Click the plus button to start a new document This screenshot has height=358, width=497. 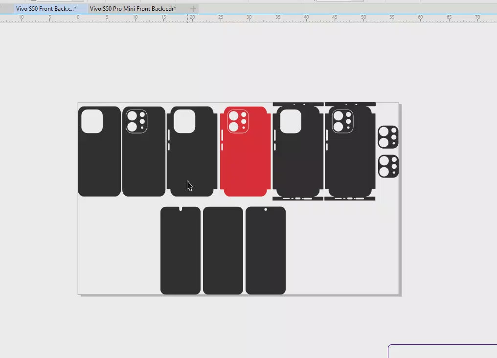[x=193, y=9]
